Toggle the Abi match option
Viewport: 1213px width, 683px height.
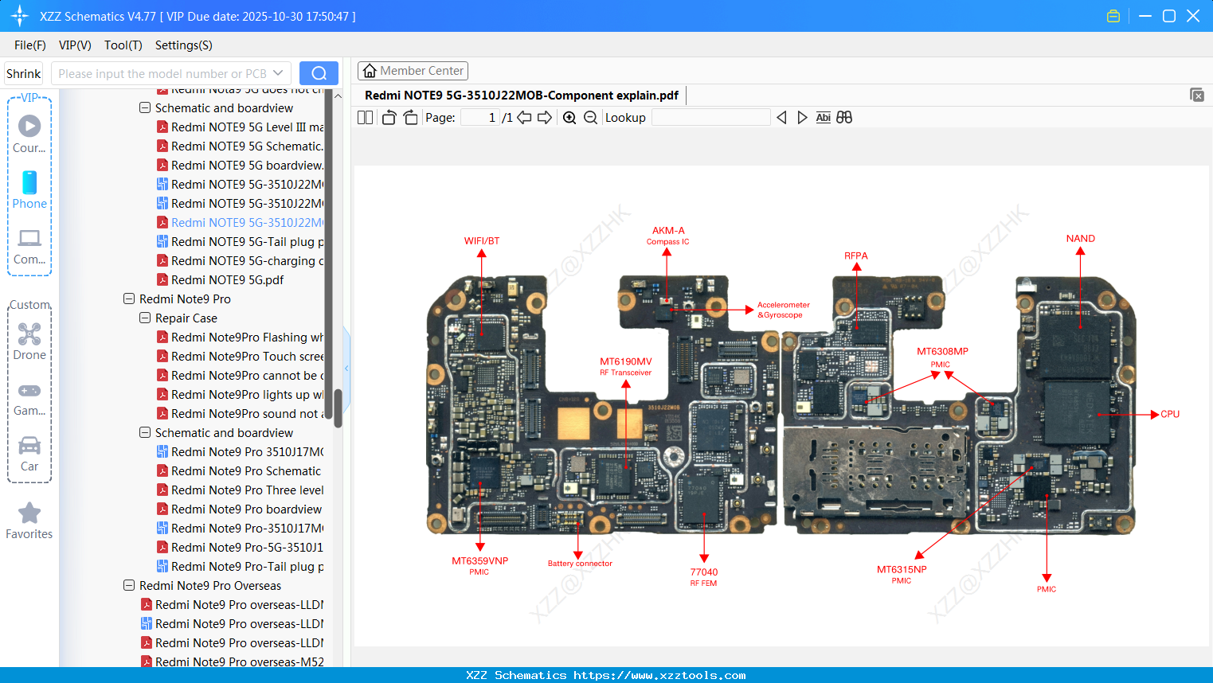(x=824, y=118)
